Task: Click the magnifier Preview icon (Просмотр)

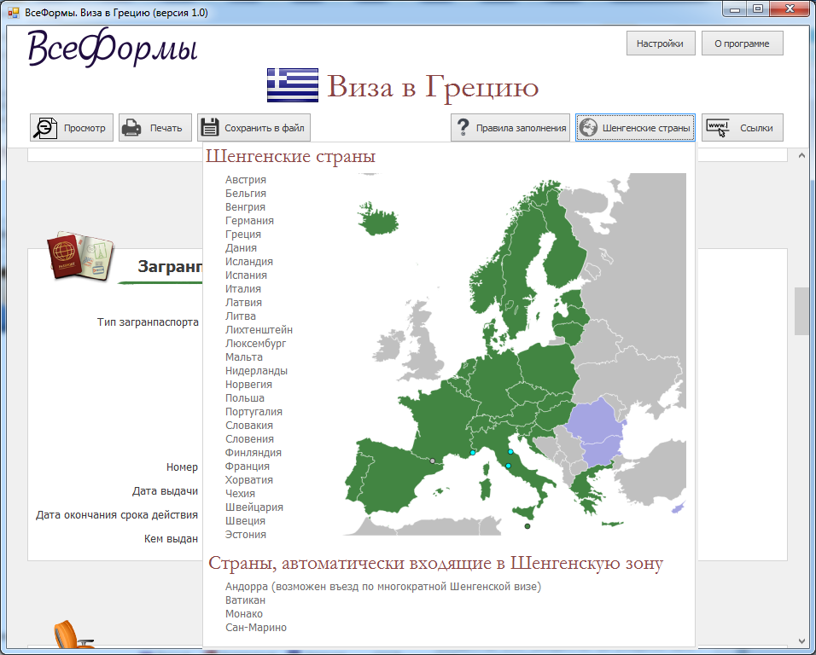Action: pyautogui.click(x=44, y=128)
